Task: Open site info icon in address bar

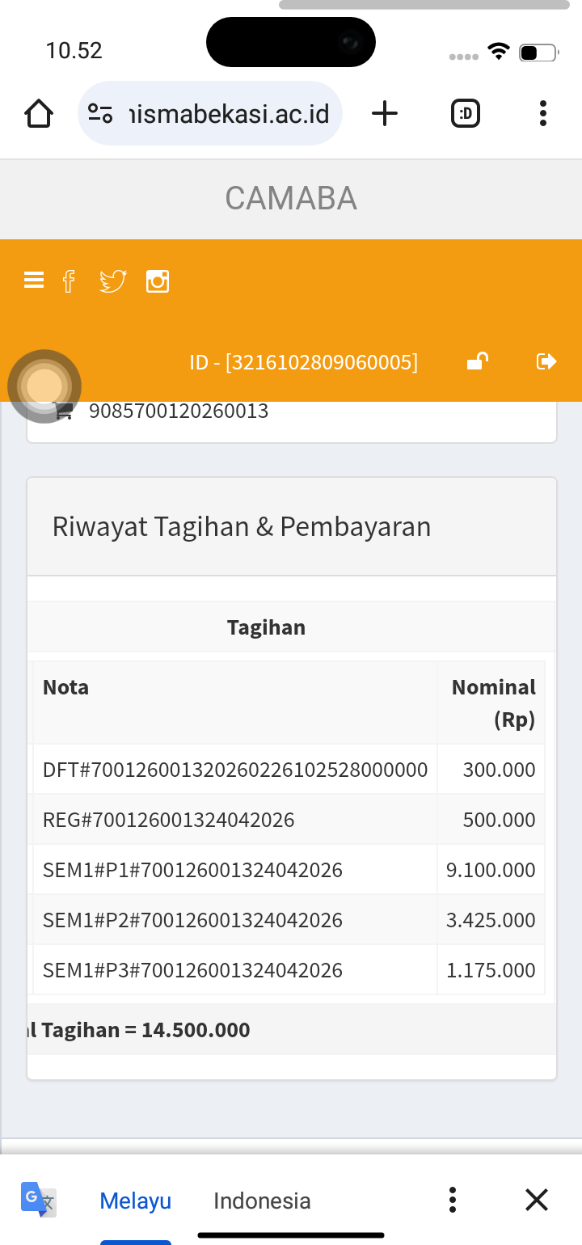Action: click(x=100, y=113)
